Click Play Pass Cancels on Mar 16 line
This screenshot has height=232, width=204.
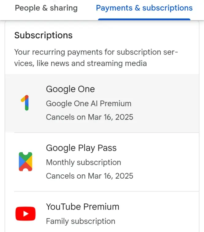pos(90,176)
